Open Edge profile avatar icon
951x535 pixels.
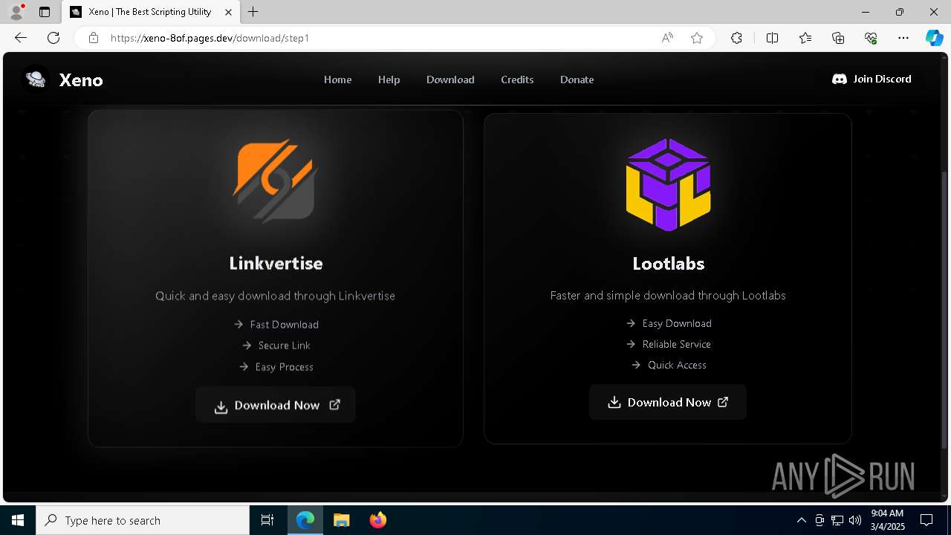[x=16, y=12]
